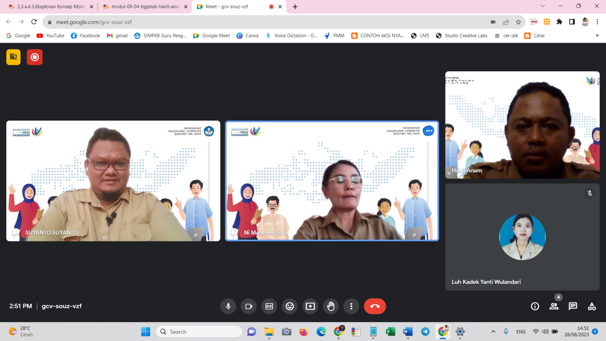Screen dimensions: 606x341
Task: Show hidden system tray icons
Action: (493, 332)
